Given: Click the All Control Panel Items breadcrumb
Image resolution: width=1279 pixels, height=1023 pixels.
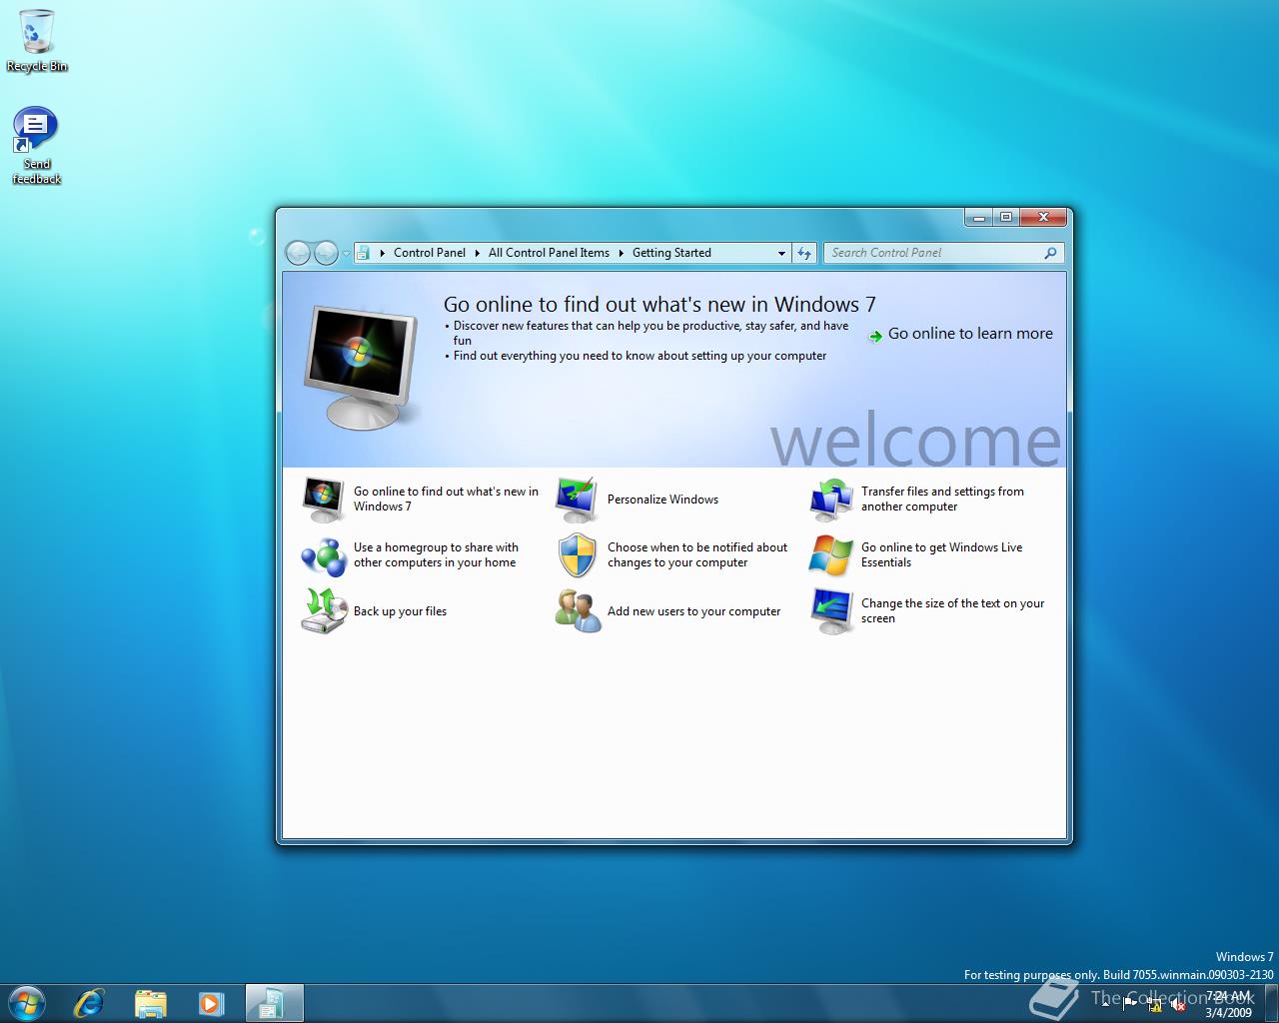Looking at the screenshot, I should point(549,253).
